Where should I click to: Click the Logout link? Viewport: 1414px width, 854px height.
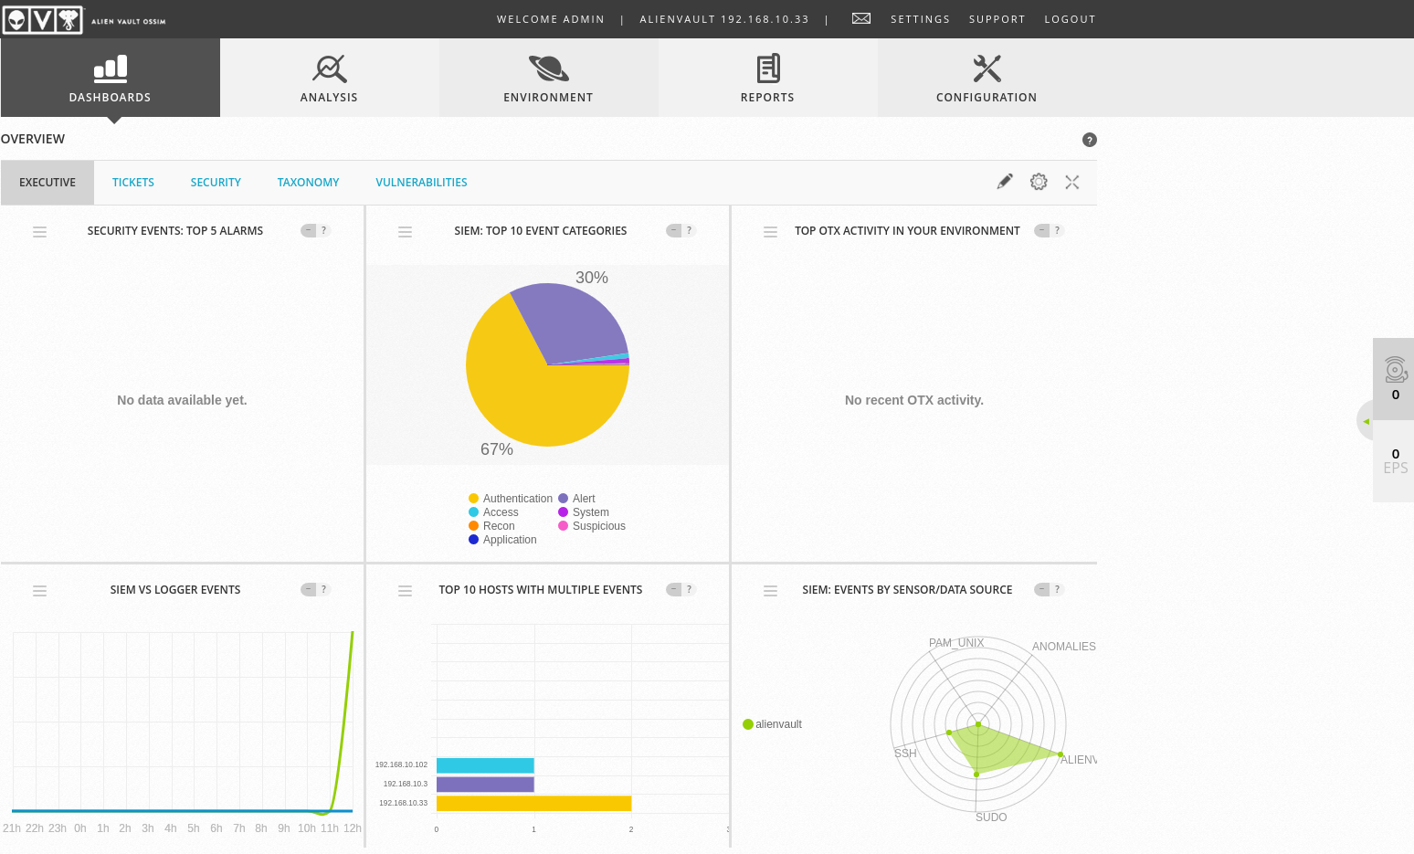(1070, 19)
